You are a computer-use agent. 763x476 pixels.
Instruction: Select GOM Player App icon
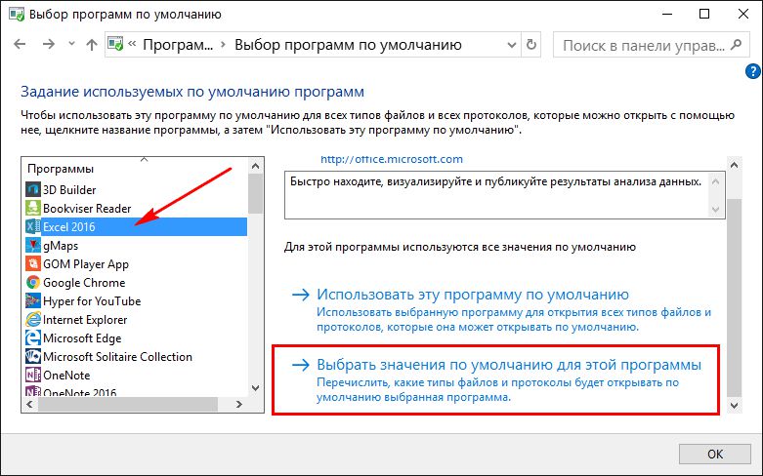[x=32, y=263]
